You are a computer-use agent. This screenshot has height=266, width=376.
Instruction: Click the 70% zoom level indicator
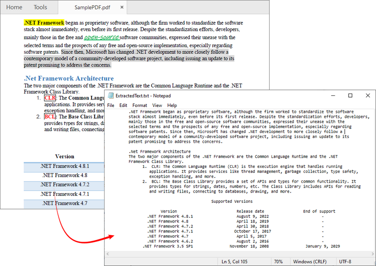pyautogui.click(x=279, y=261)
